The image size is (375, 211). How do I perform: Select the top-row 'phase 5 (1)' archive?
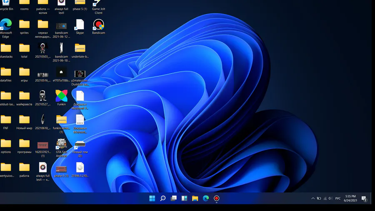coord(80,5)
